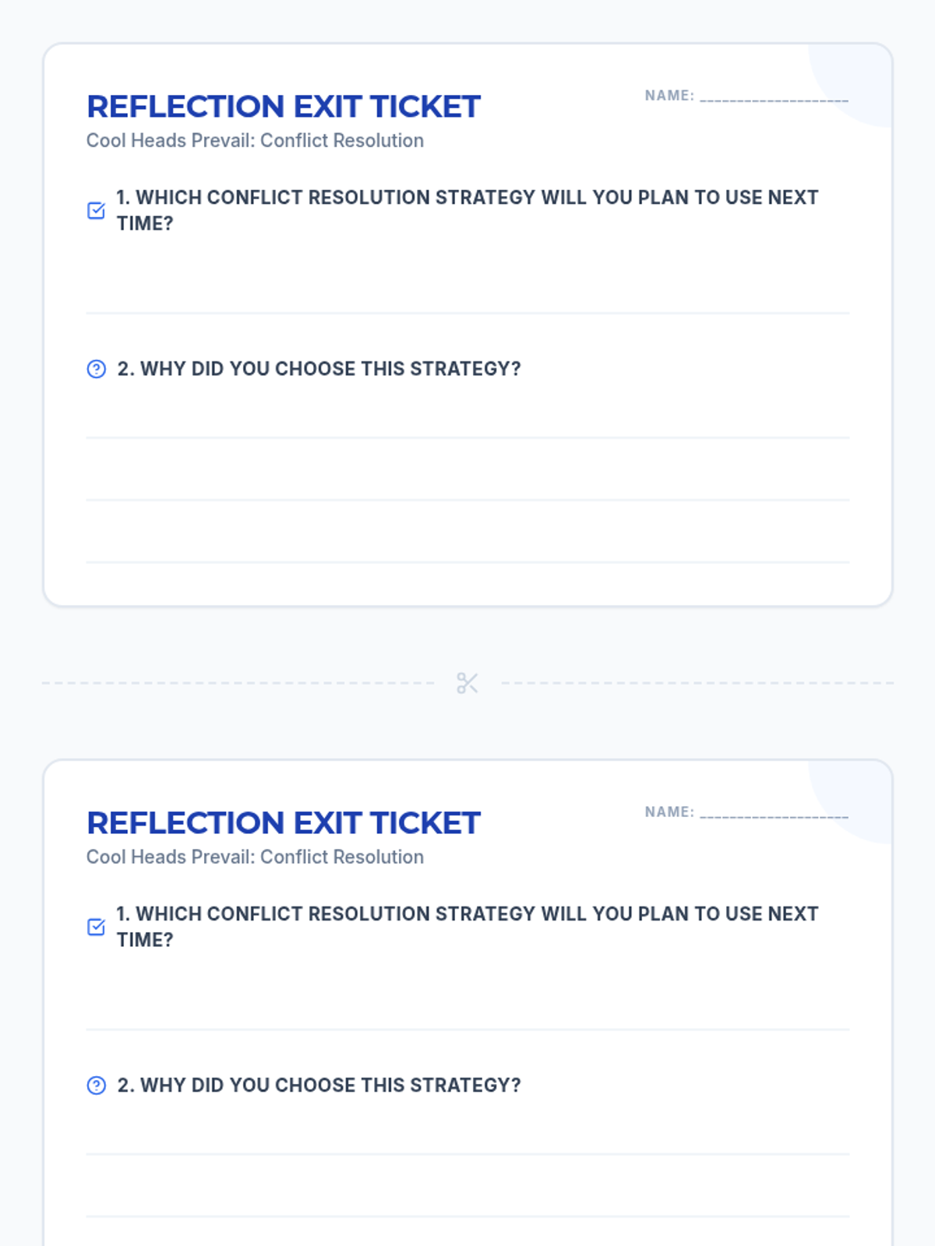Click bottom 'Cool Heads Prevail: Conflict Resolution' subtitle
The image size is (935, 1246).
[255, 857]
